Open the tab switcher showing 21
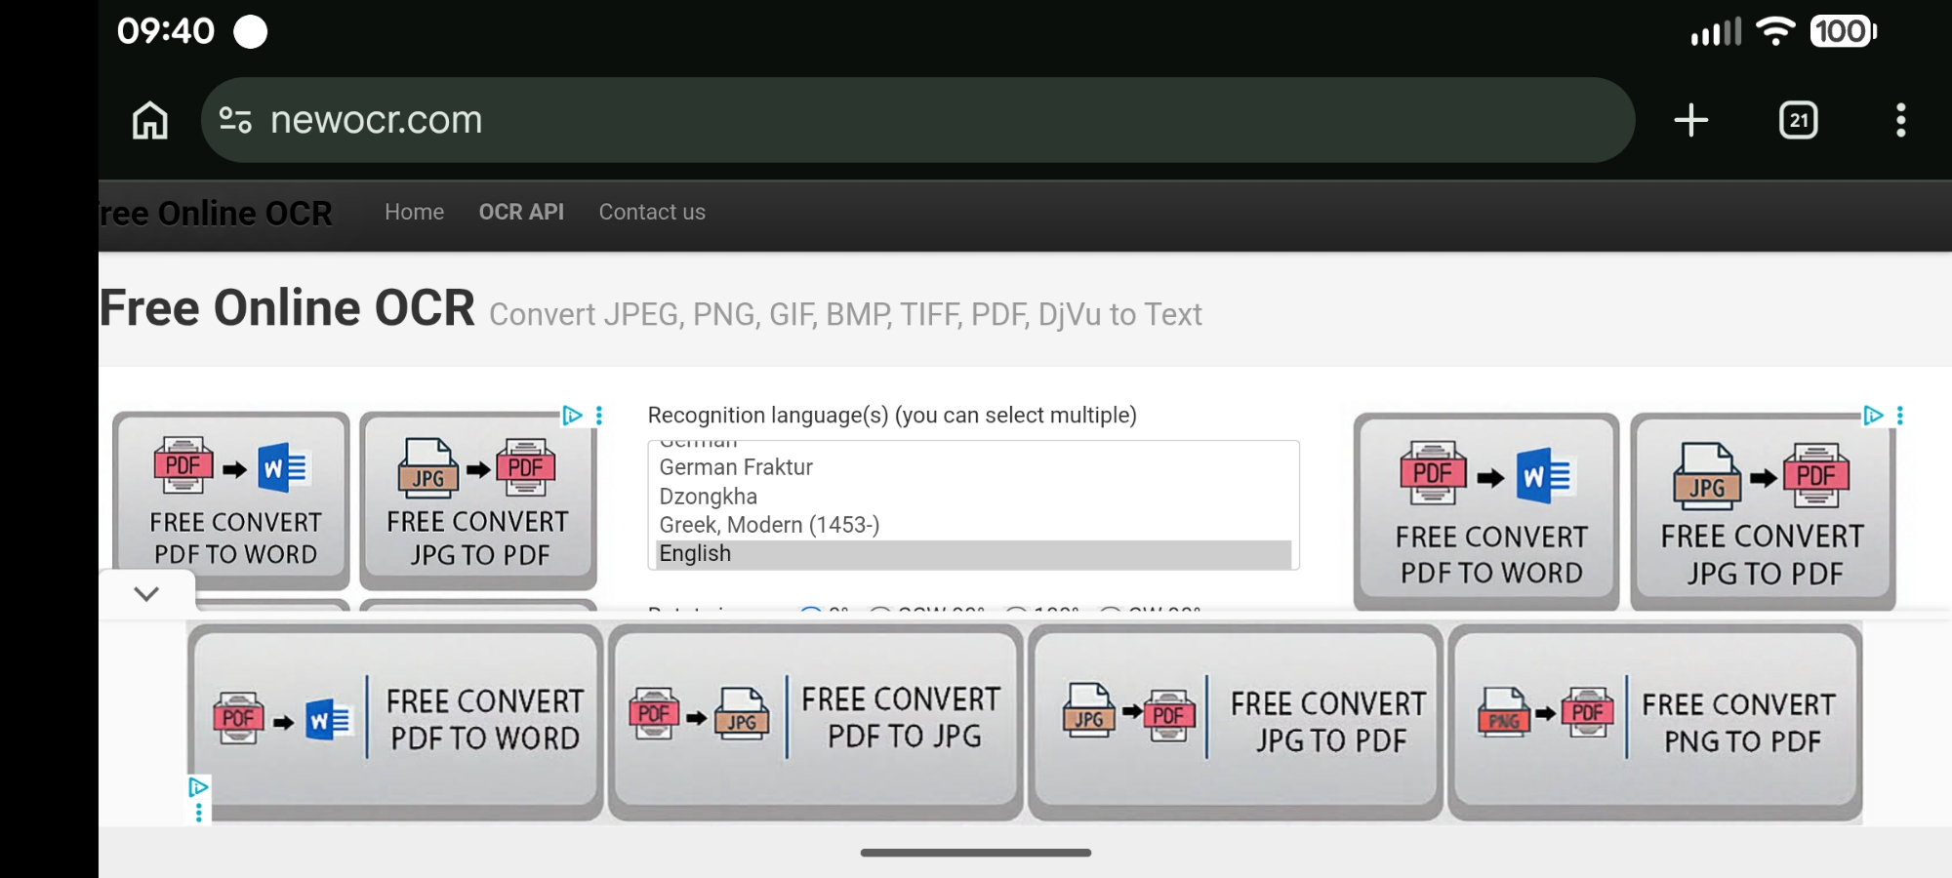The width and height of the screenshot is (1952, 878). tap(1798, 120)
